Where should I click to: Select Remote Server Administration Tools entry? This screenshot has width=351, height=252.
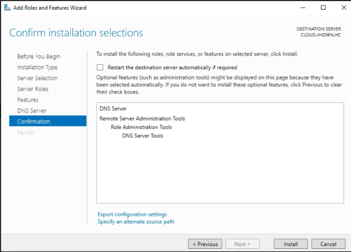[x=142, y=118]
